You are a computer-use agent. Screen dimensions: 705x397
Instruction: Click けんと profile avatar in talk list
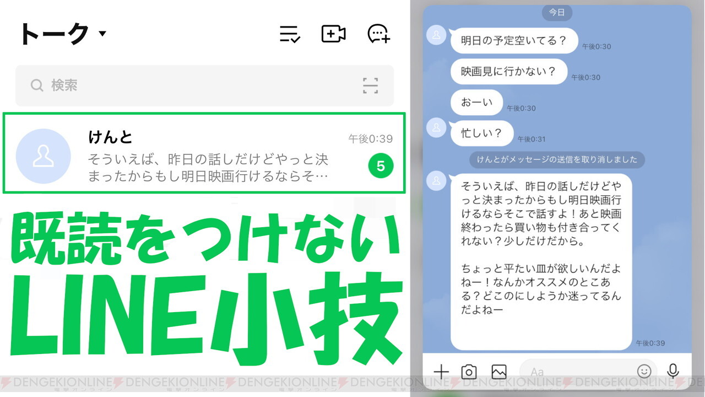point(43,157)
